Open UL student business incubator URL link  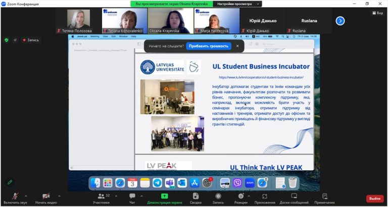point(261,77)
